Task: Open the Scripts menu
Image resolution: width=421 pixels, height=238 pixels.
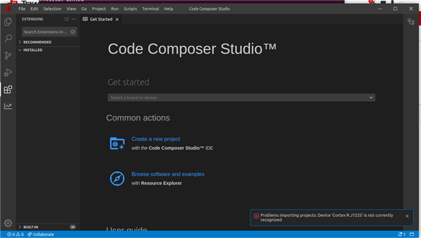Action: [130, 9]
